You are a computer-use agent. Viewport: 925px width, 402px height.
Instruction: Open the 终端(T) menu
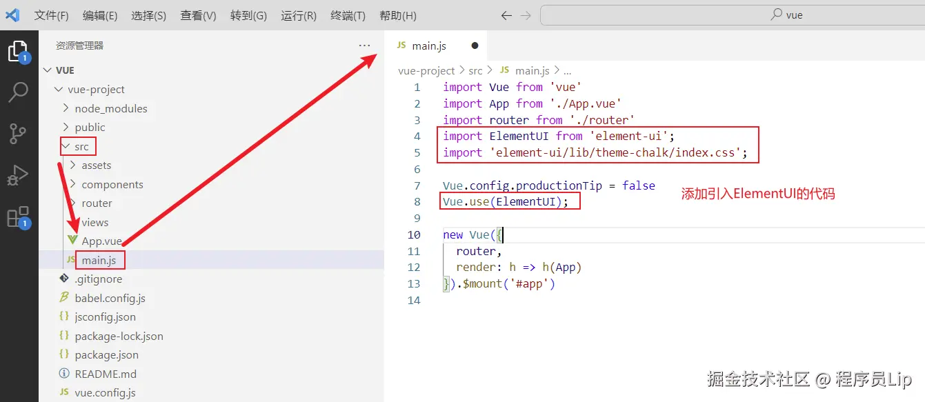point(348,15)
